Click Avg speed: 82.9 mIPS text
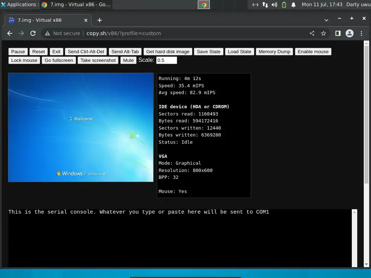 tap(187, 92)
